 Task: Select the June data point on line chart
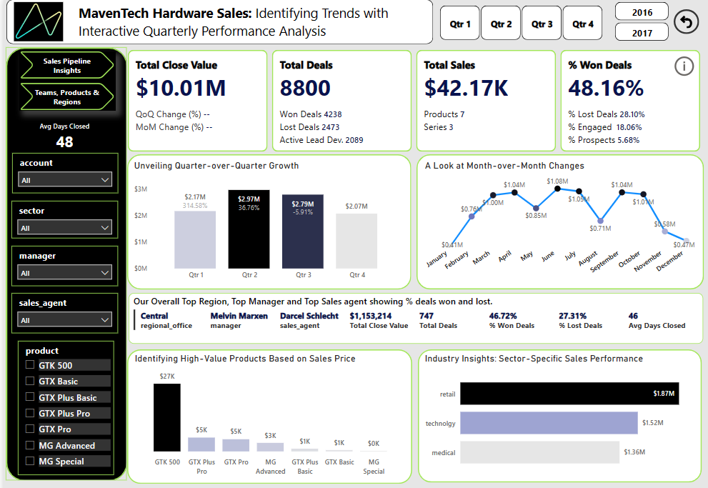click(557, 189)
